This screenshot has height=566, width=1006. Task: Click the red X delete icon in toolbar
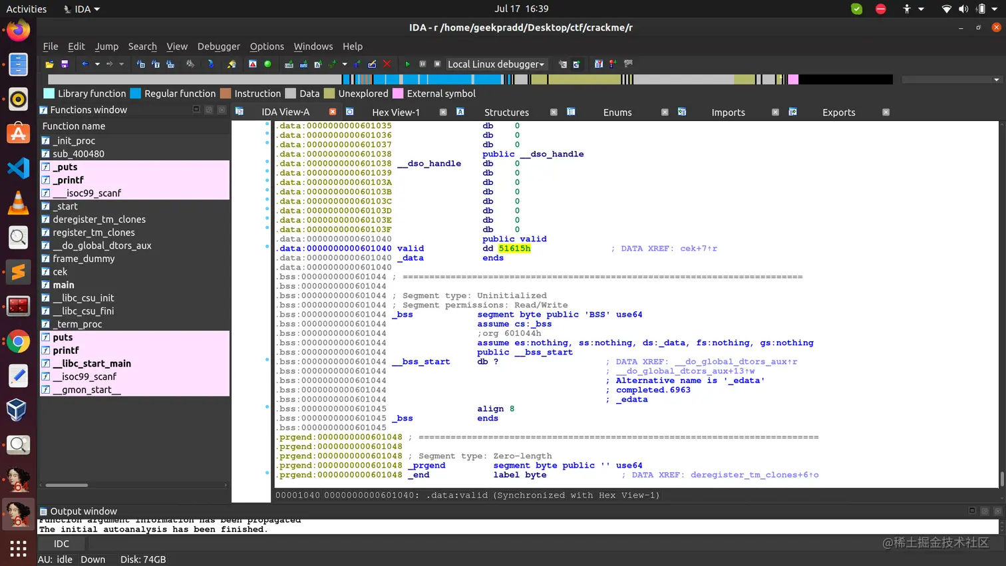pyautogui.click(x=387, y=65)
